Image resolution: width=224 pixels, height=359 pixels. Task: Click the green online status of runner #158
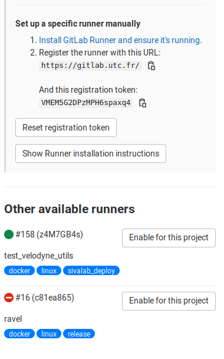point(9,234)
